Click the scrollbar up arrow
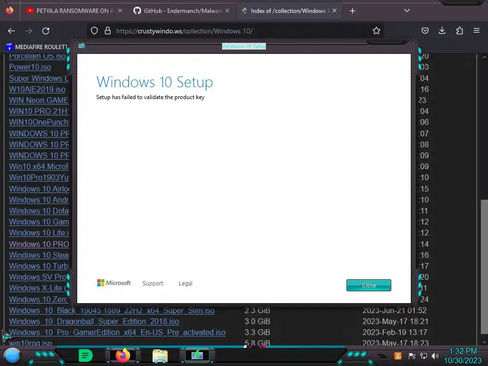This screenshot has width=488, height=366. [x=484, y=57]
